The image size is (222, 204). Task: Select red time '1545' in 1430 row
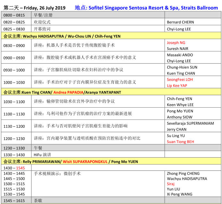point(21,168)
